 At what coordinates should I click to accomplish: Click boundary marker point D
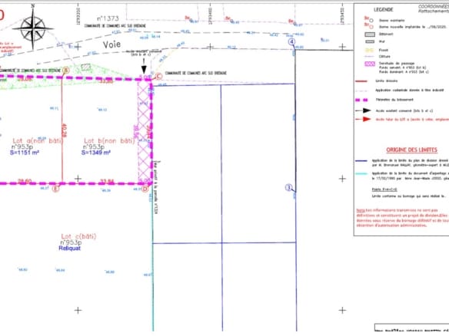(145, 189)
